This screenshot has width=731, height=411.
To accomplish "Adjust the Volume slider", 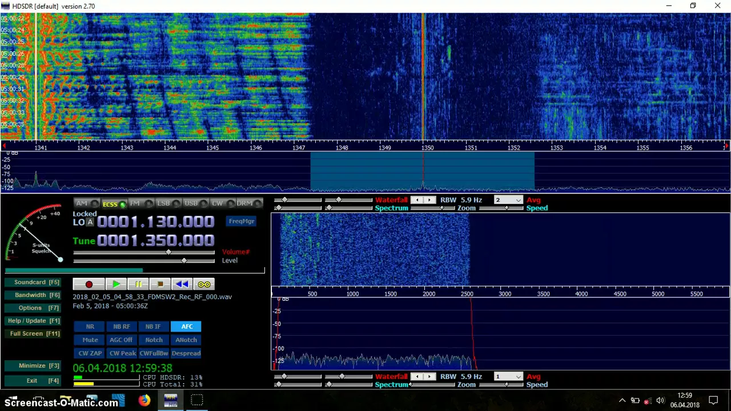I will click(x=168, y=252).
